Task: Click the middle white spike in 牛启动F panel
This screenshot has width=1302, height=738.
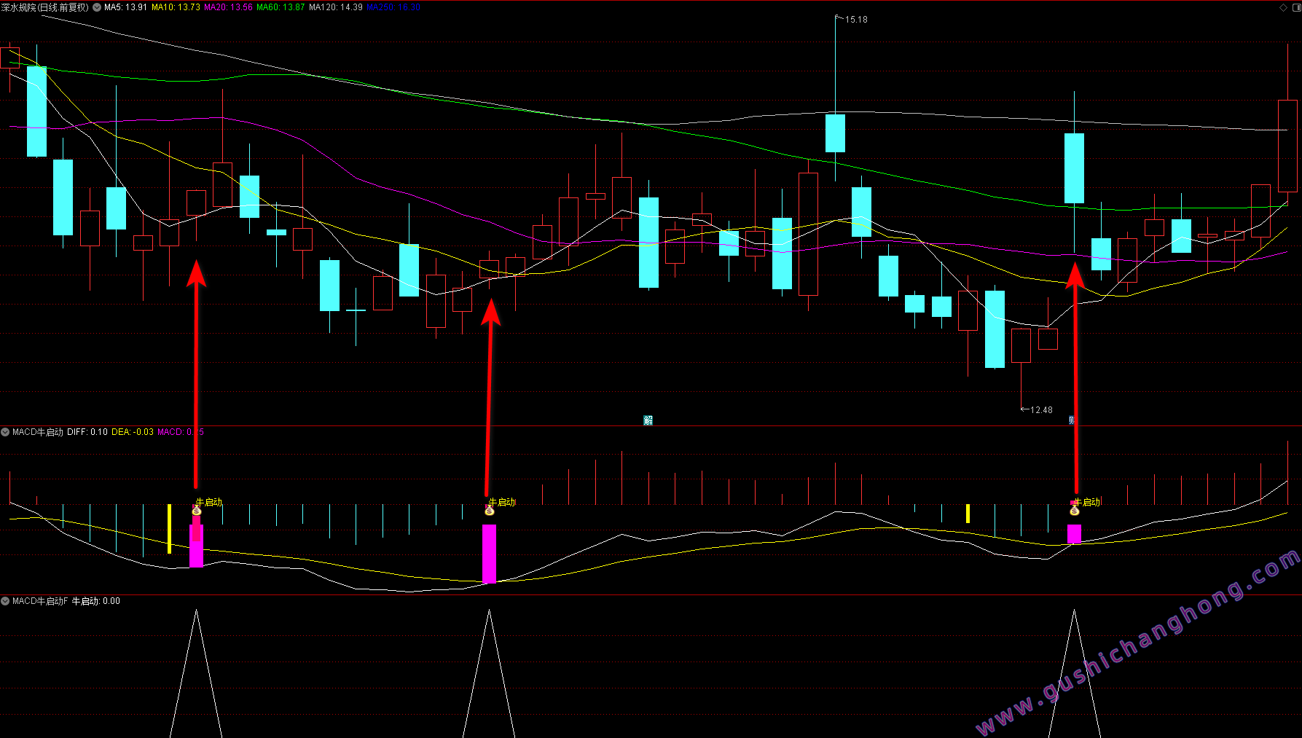Action: coord(489,673)
